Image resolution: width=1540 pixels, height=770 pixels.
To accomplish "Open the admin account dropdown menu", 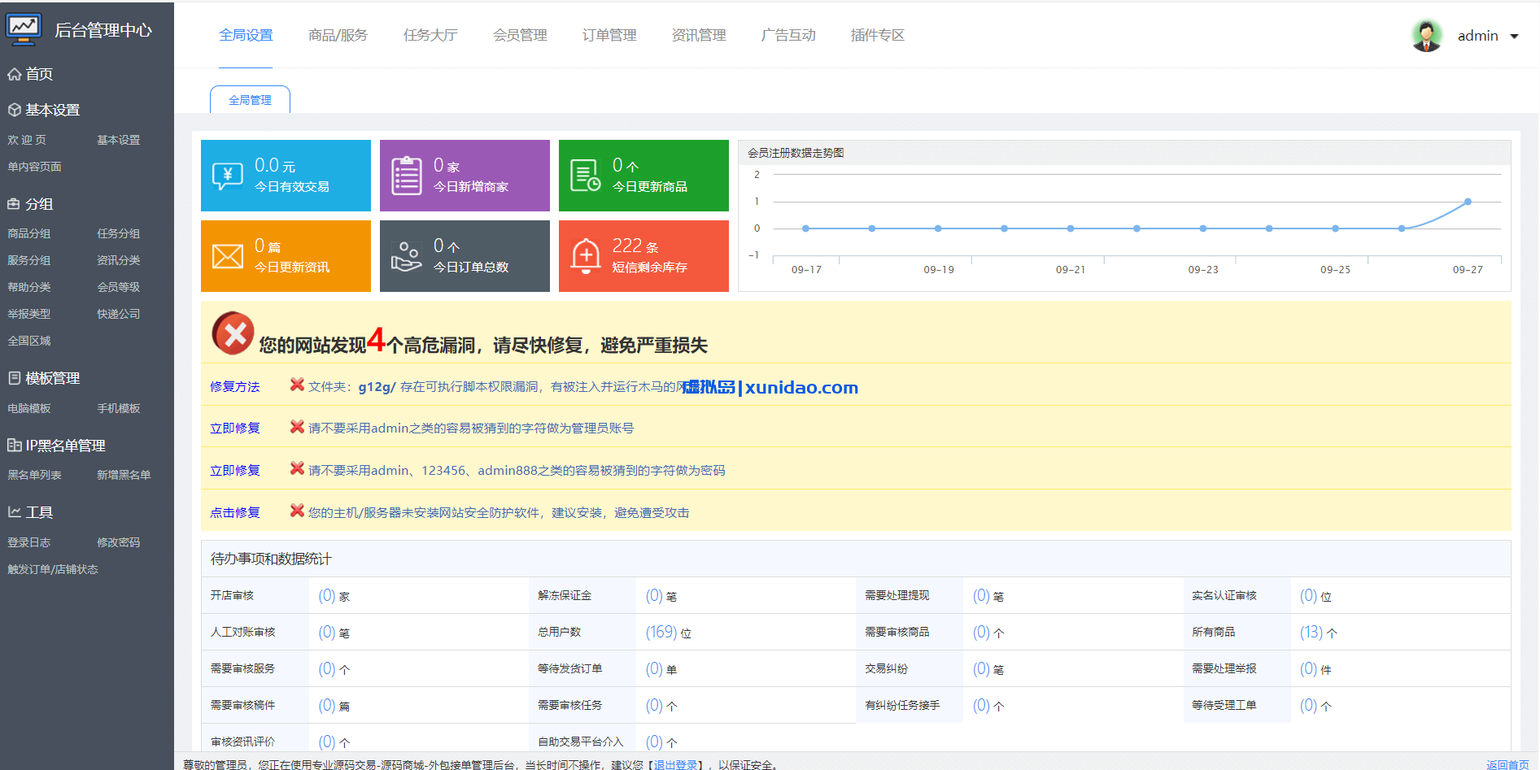I will 1515,36.
